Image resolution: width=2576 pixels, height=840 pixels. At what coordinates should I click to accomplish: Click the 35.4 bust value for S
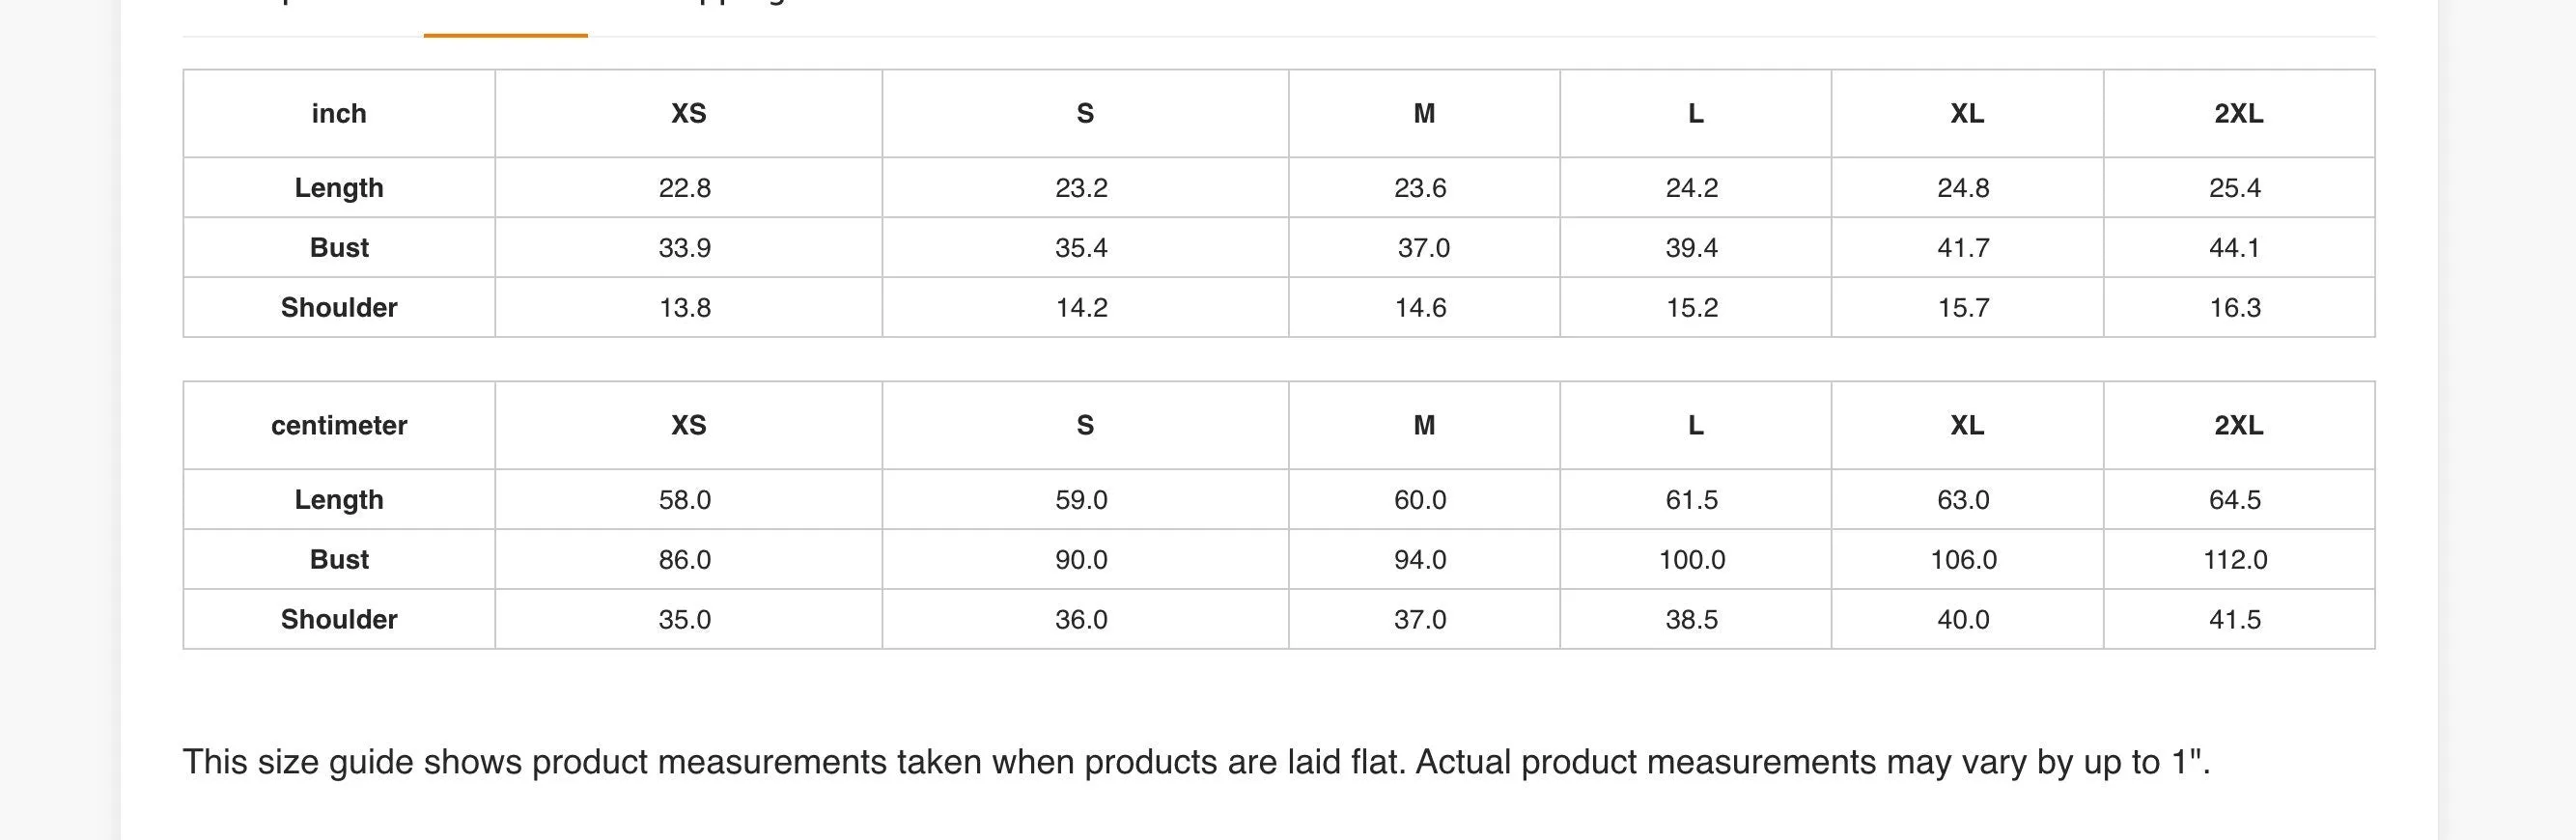(x=1081, y=247)
